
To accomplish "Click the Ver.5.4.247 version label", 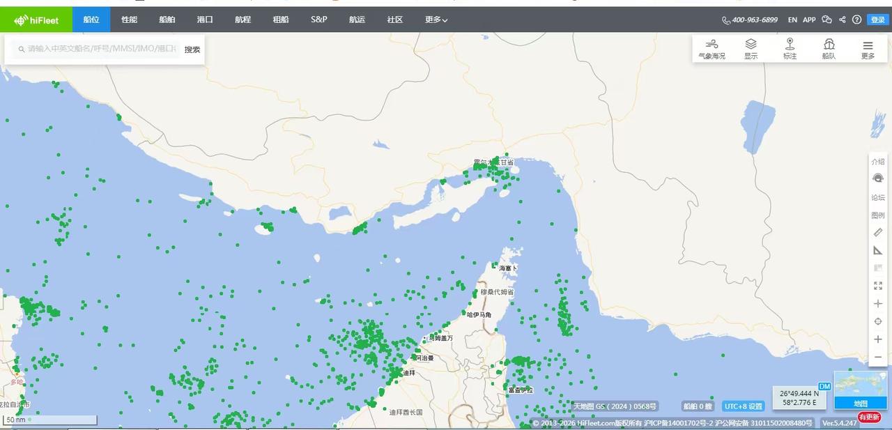I will pyautogui.click(x=840, y=423).
